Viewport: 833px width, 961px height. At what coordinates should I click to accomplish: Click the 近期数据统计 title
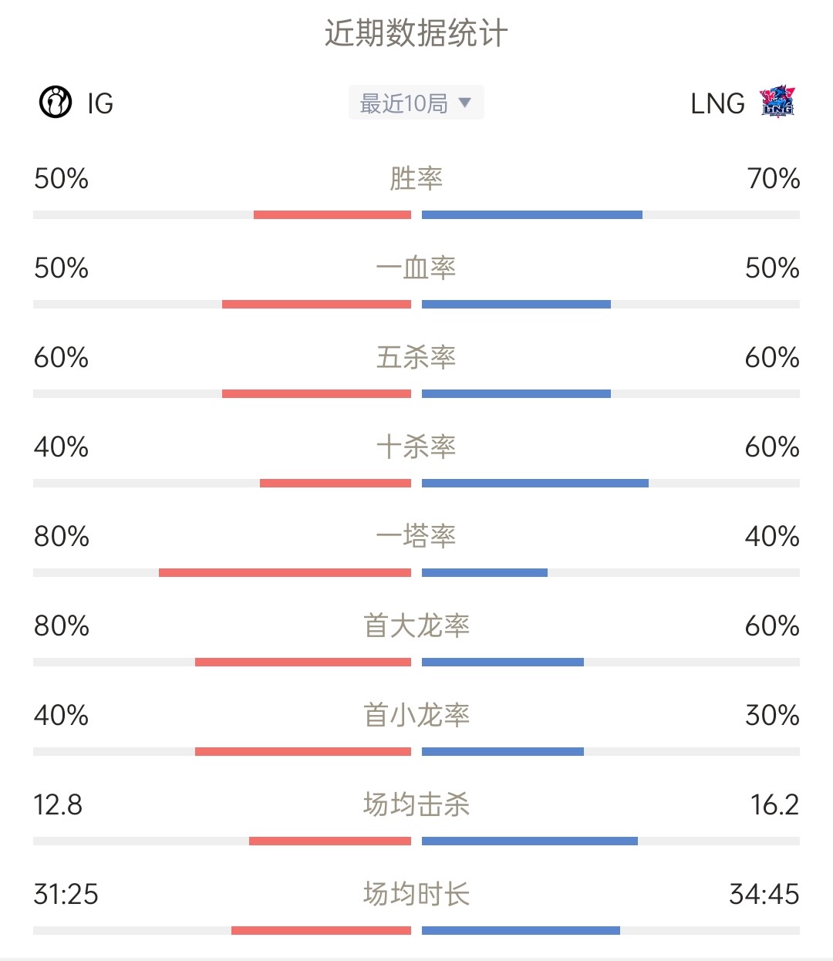tap(416, 33)
